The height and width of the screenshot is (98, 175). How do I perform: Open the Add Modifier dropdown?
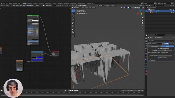click(161, 41)
